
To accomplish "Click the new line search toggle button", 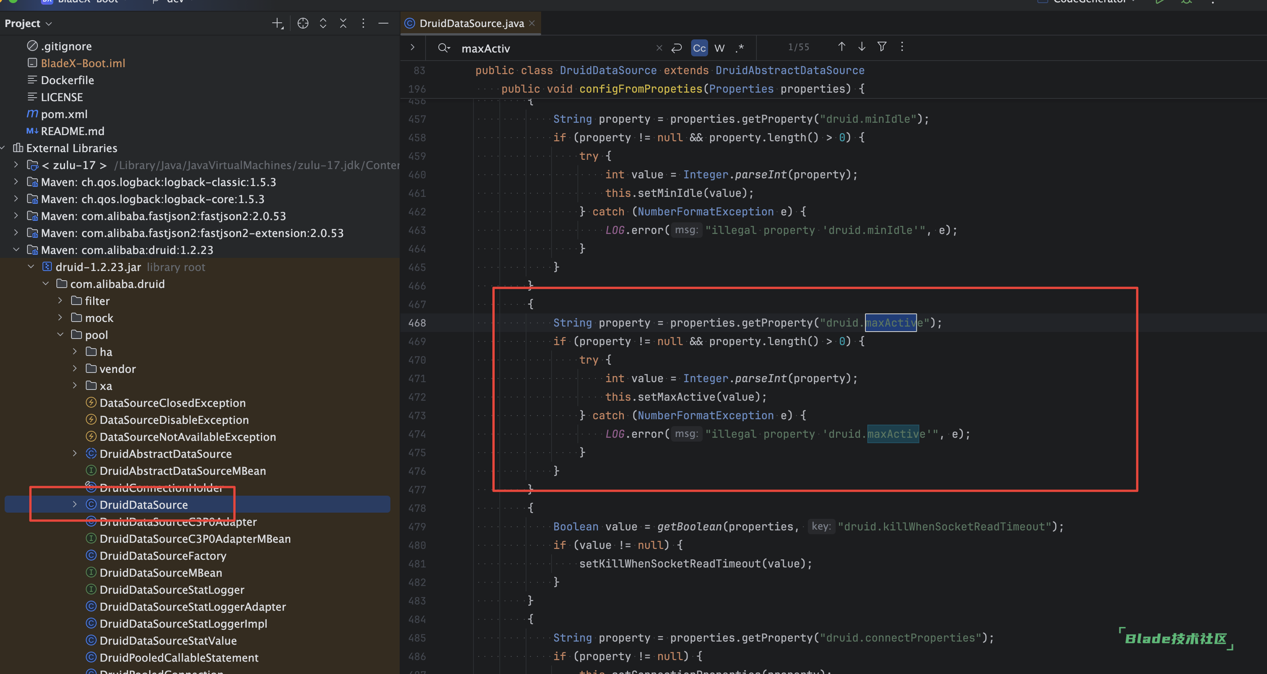I will click(677, 47).
